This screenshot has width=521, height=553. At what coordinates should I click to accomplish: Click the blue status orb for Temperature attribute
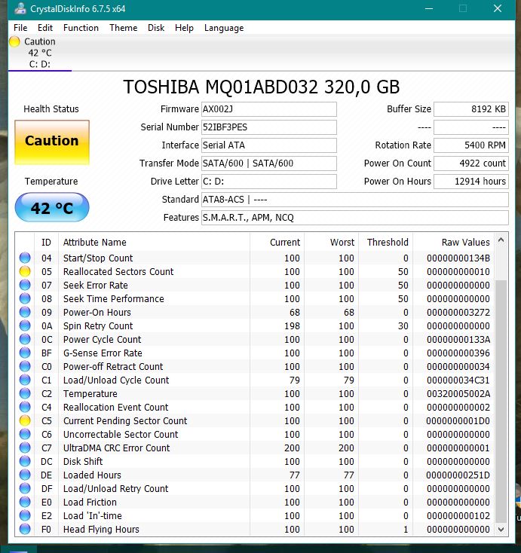(25, 393)
